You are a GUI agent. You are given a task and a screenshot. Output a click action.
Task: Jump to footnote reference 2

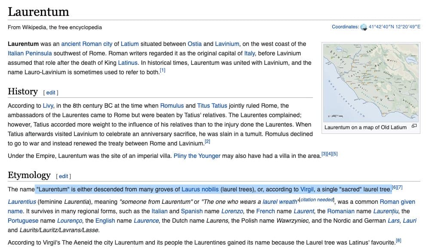[x=207, y=141]
